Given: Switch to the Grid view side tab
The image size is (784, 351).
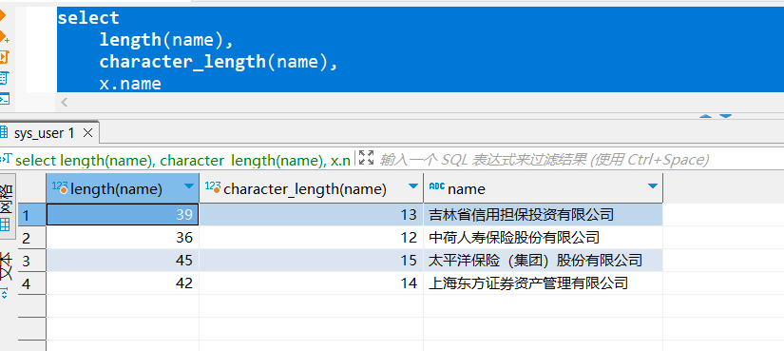Looking at the screenshot, I should 7,206.
